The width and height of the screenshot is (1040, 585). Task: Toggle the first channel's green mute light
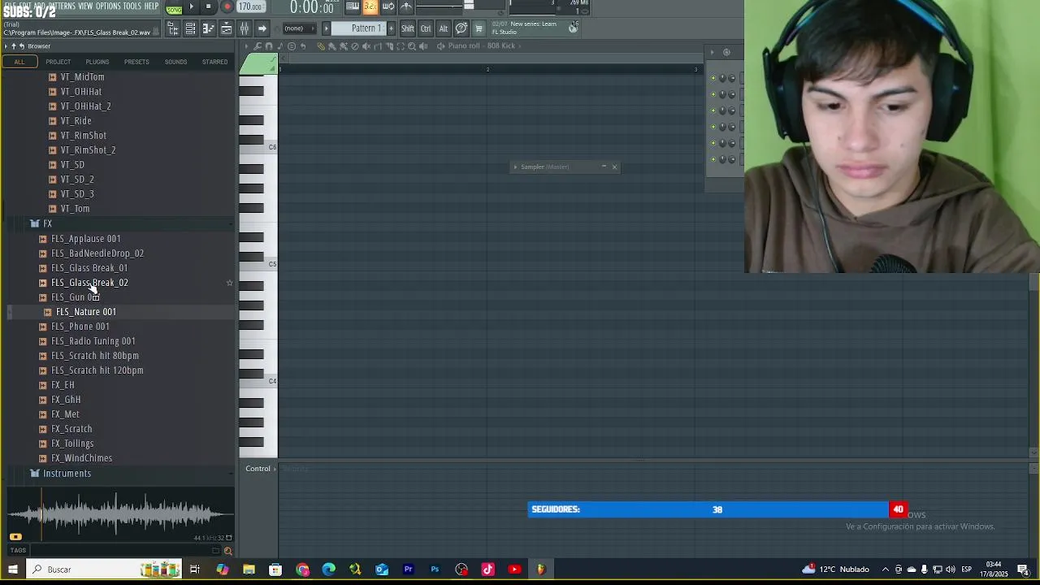click(713, 78)
